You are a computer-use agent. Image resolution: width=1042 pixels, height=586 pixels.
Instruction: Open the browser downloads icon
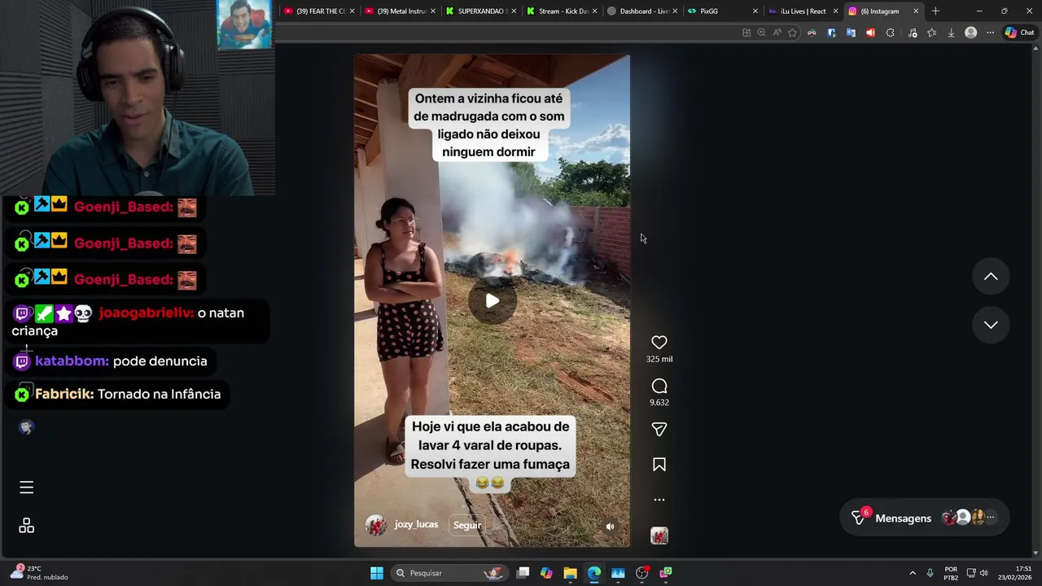click(951, 33)
